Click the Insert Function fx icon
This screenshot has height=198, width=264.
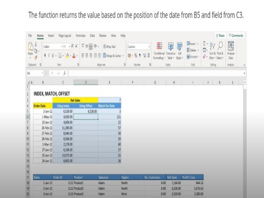pyautogui.click(x=64, y=73)
